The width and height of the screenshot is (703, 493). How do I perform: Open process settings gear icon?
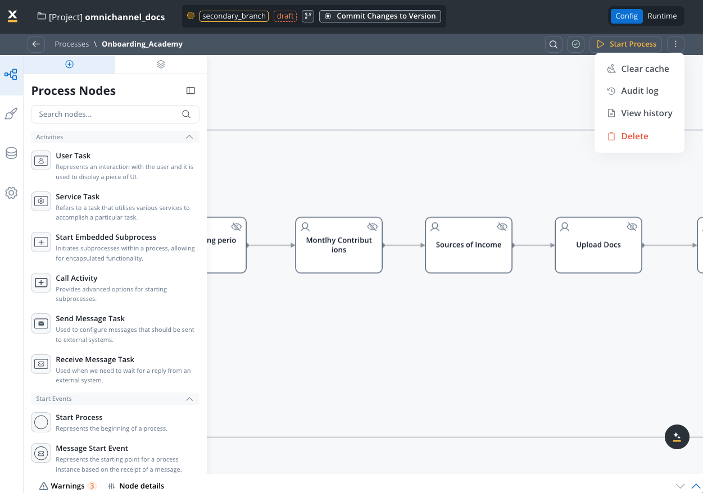(x=11, y=193)
